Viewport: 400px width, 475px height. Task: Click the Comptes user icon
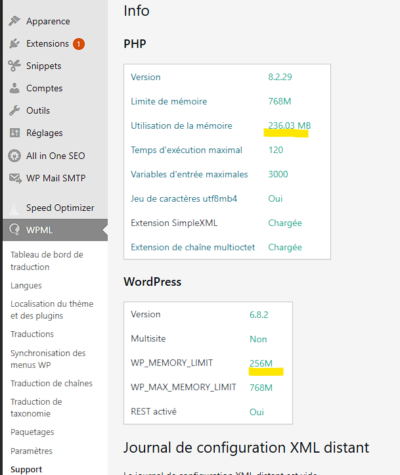14,88
